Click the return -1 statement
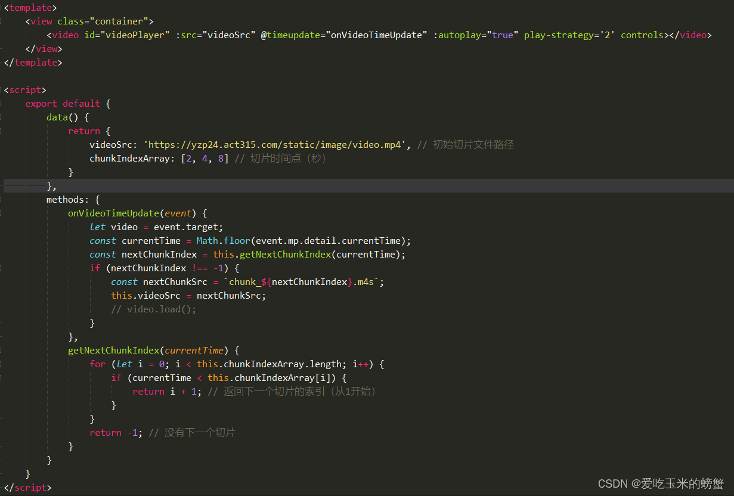The width and height of the screenshot is (734, 496). (x=116, y=433)
